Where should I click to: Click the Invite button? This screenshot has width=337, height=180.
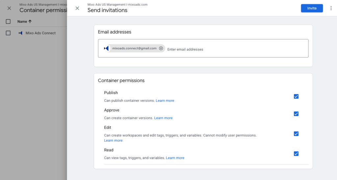pos(312,8)
